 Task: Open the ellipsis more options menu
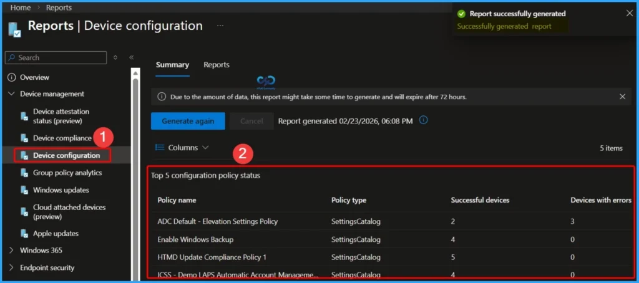pyautogui.click(x=220, y=26)
